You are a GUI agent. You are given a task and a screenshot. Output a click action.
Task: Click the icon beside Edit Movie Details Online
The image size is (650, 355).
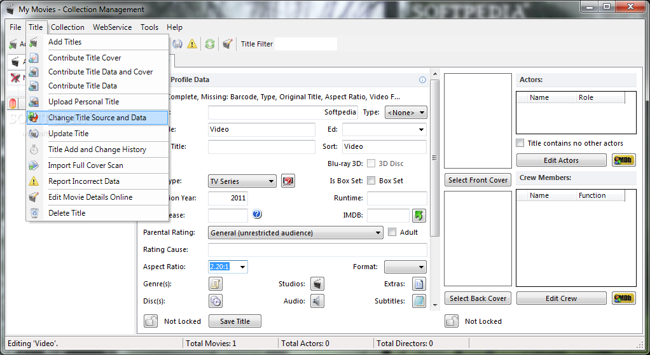click(x=34, y=197)
